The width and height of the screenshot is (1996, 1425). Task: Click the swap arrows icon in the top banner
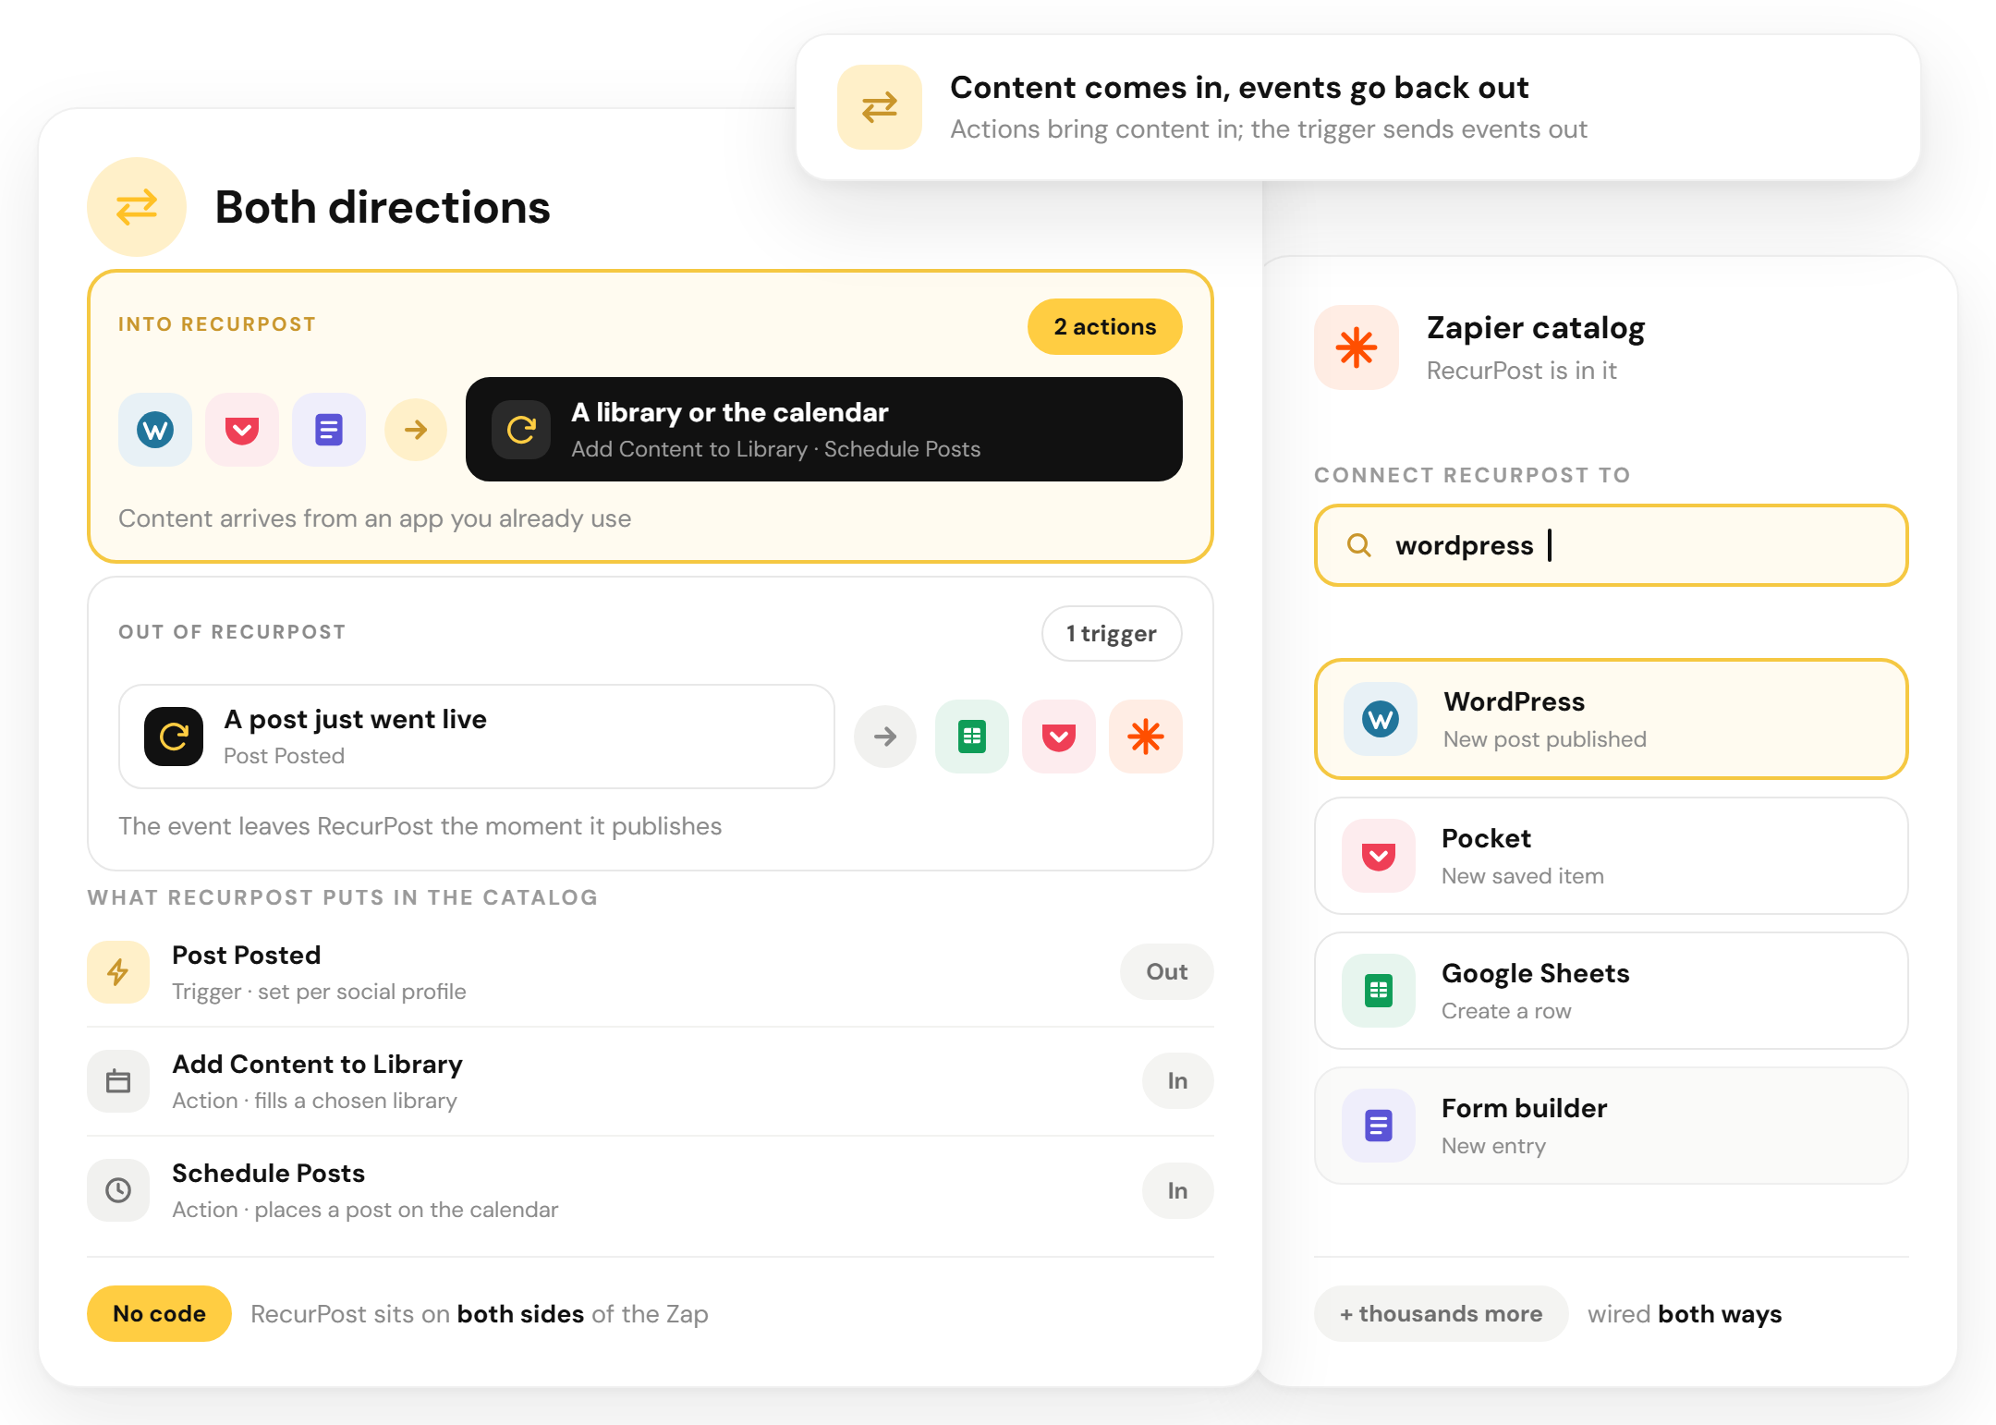[880, 107]
